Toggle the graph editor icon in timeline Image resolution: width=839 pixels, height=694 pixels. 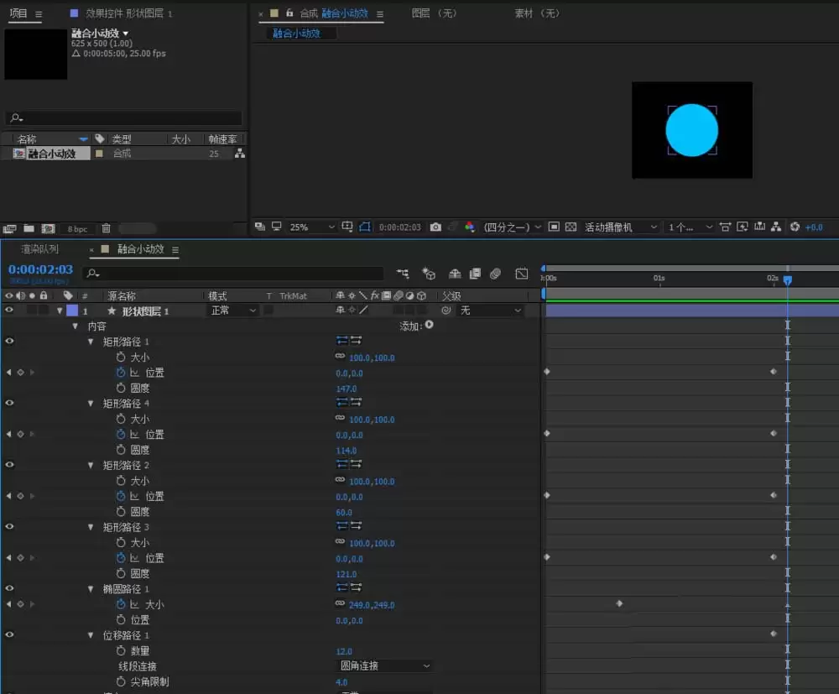[x=521, y=274]
